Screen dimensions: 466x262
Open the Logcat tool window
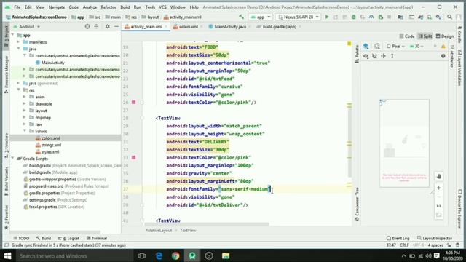tap(68, 238)
